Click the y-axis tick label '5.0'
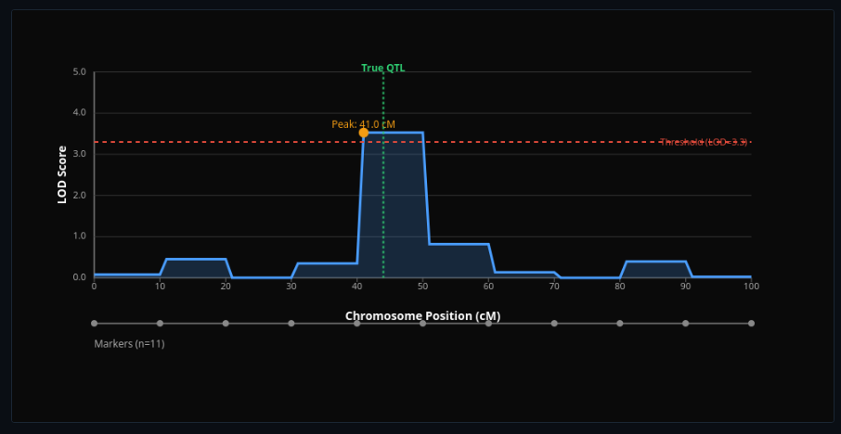 pyautogui.click(x=80, y=71)
